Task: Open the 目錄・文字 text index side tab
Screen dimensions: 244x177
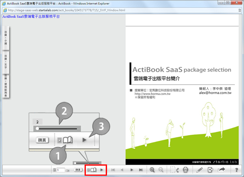Action: point(6,62)
